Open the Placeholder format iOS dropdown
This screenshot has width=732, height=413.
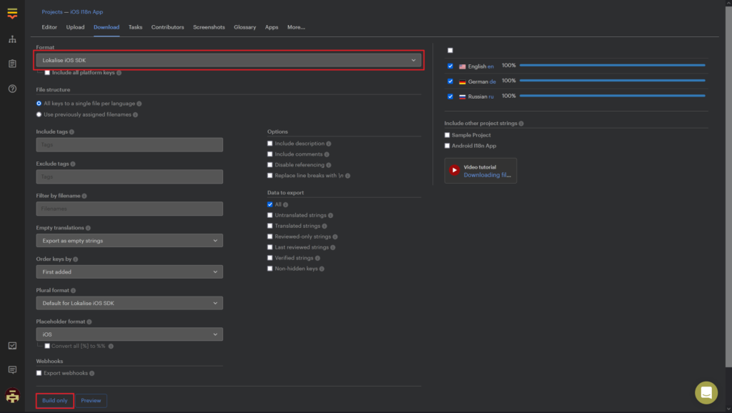pos(129,334)
